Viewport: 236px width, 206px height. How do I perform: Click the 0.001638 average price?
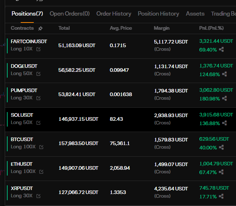(121, 94)
